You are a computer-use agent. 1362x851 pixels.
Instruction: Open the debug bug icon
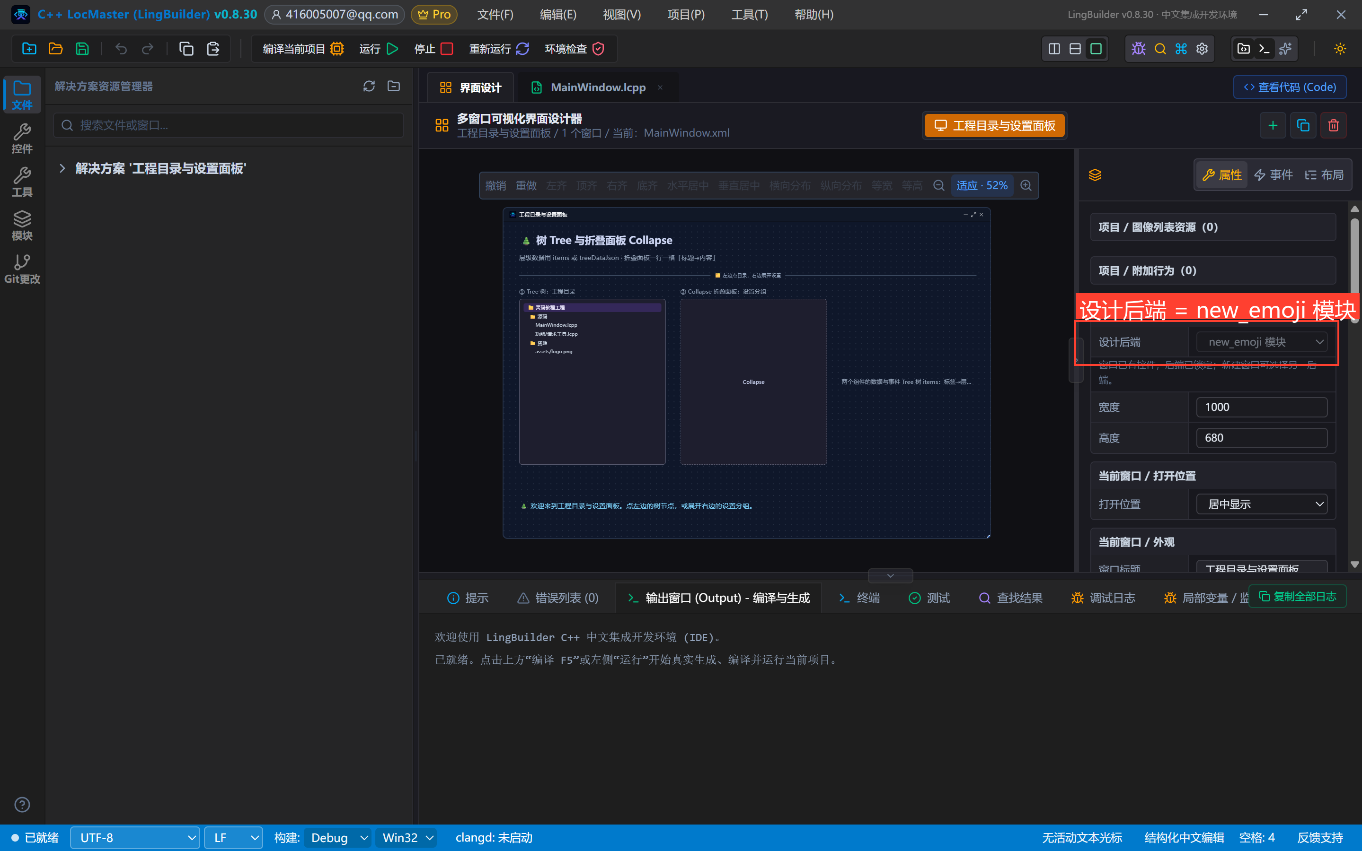[1138, 49]
